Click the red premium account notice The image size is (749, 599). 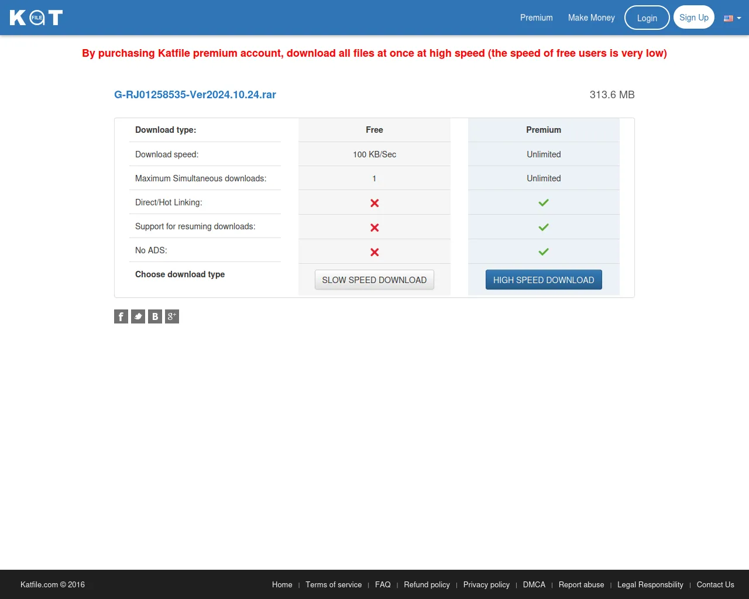point(374,53)
